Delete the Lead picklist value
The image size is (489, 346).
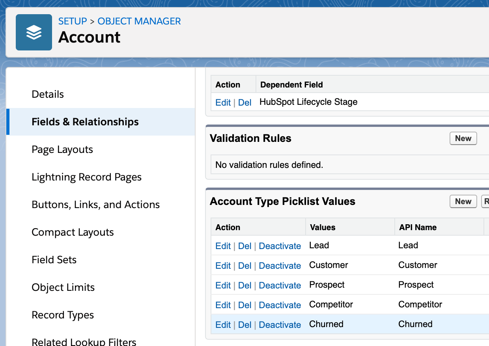click(x=244, y=246)
